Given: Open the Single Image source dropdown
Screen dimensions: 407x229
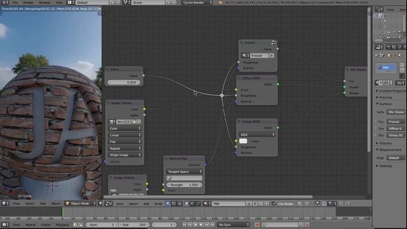Looking at the screenshot, I should [x=125, y=155].
